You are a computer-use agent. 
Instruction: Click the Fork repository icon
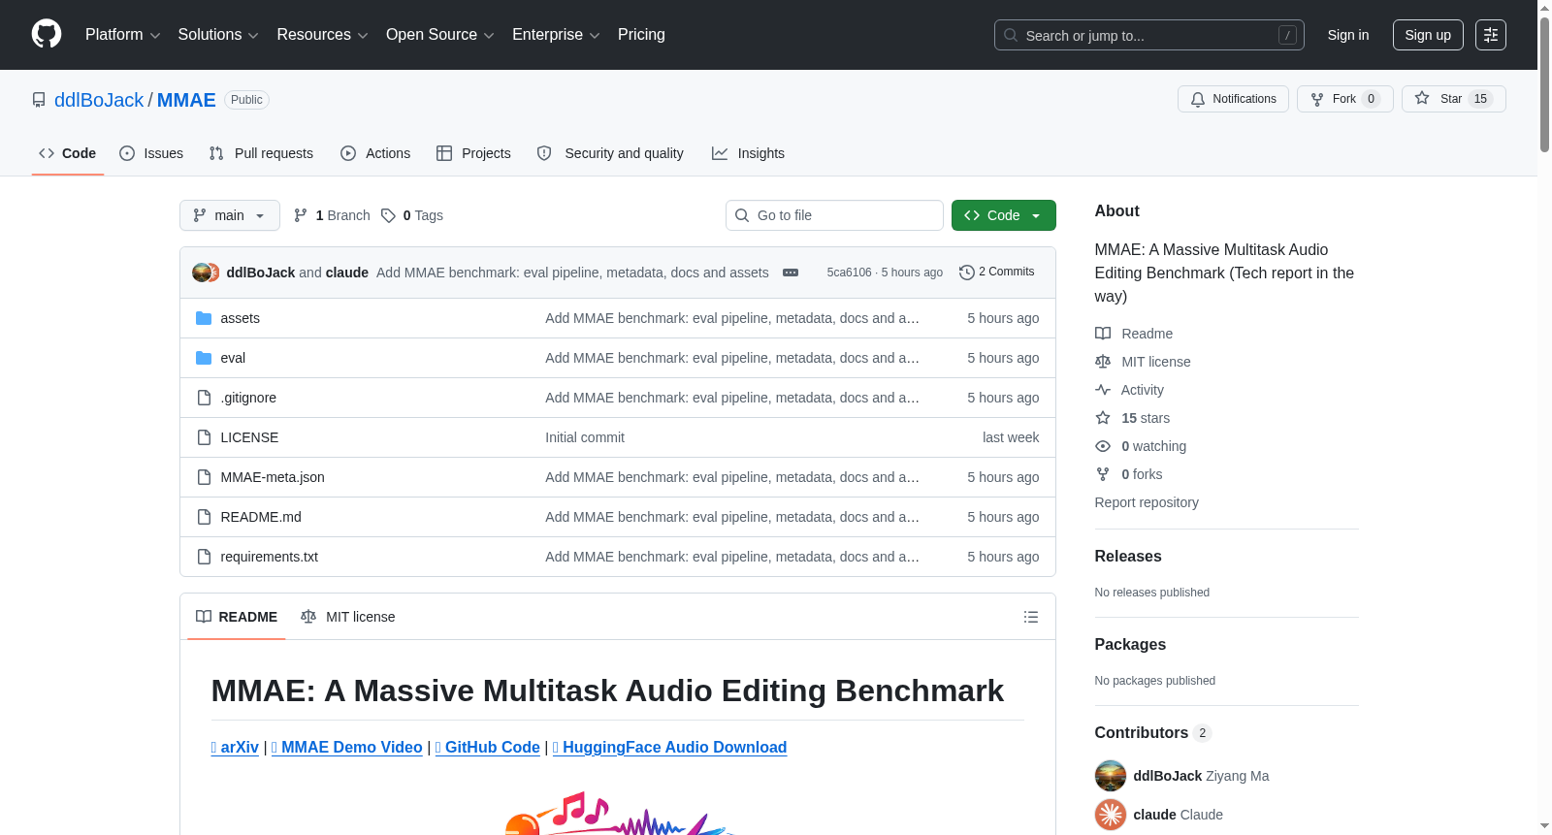click(x=1317, y=99)
